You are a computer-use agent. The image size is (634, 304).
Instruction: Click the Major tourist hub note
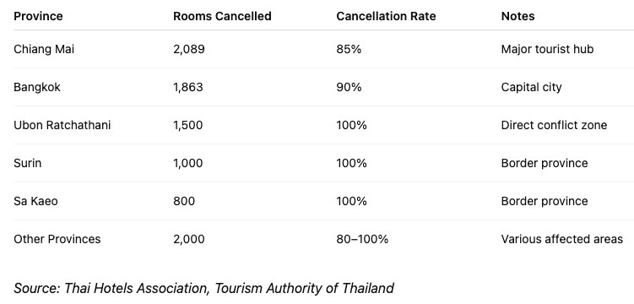547,49
